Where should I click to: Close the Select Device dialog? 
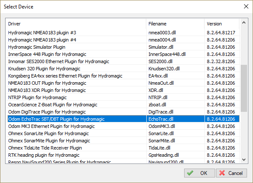tap(246, 6)
